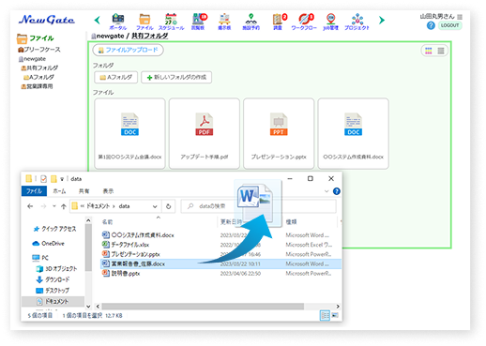Click Explorer forward arrow button
This screenshot has width=486, height=346.
click(x=43, y=206)
